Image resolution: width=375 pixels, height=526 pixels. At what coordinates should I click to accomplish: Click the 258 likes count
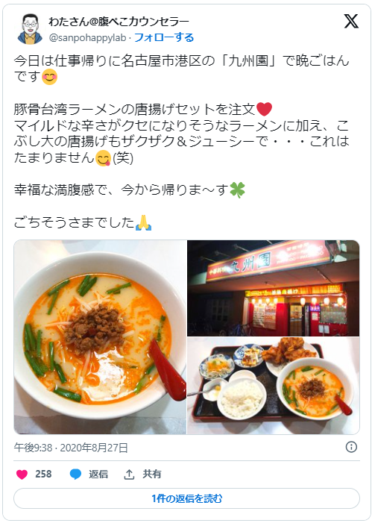coord(43,474)
